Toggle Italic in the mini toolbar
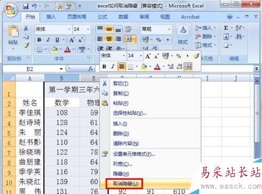262x194 pixels. pos(113,67)
